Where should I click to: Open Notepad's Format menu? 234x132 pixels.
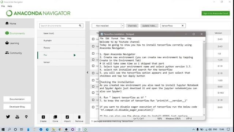114,38
